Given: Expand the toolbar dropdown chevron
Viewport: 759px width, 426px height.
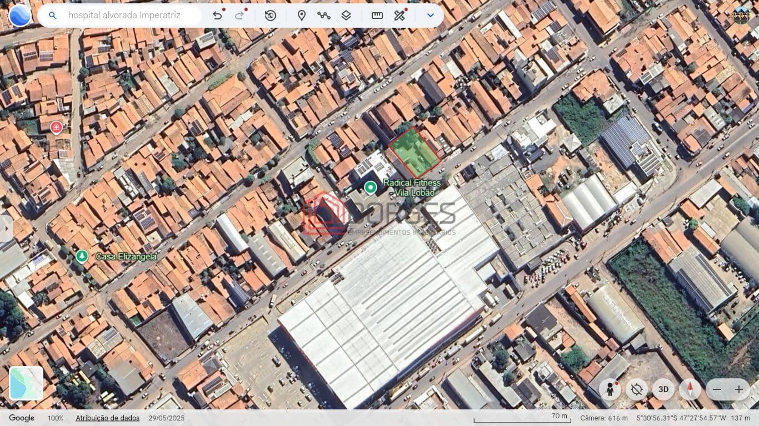Looking at the screenshot, I should (430, 16).
